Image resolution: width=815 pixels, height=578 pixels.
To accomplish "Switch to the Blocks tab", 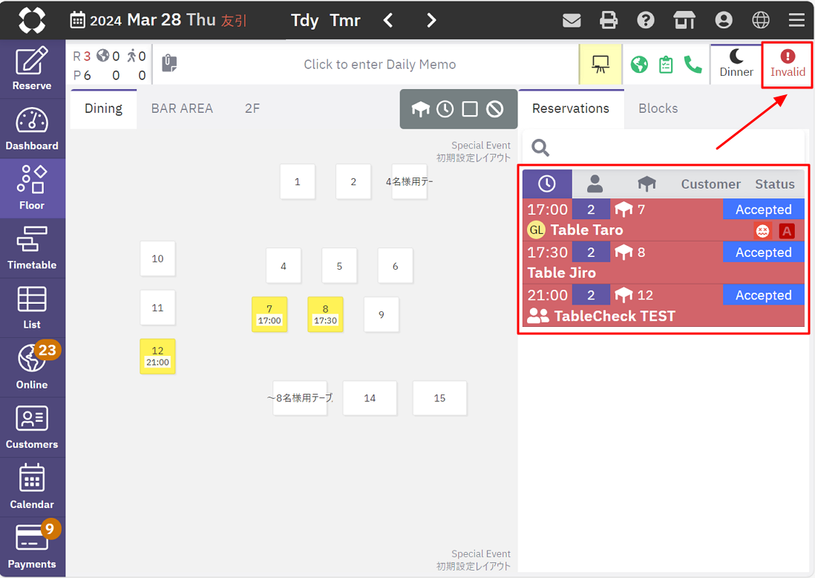I will tap(658, 108).
